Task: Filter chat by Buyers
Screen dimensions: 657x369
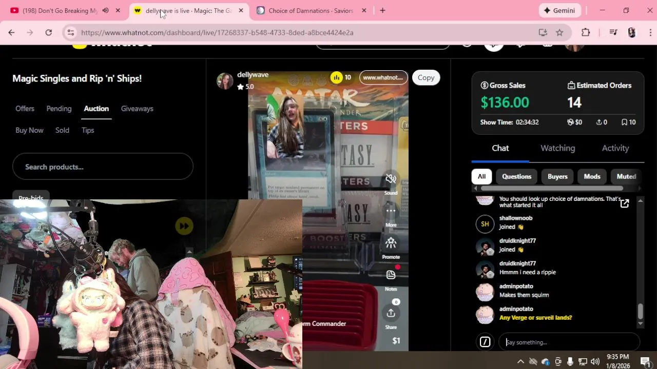Action: click(x=557, y=176)
